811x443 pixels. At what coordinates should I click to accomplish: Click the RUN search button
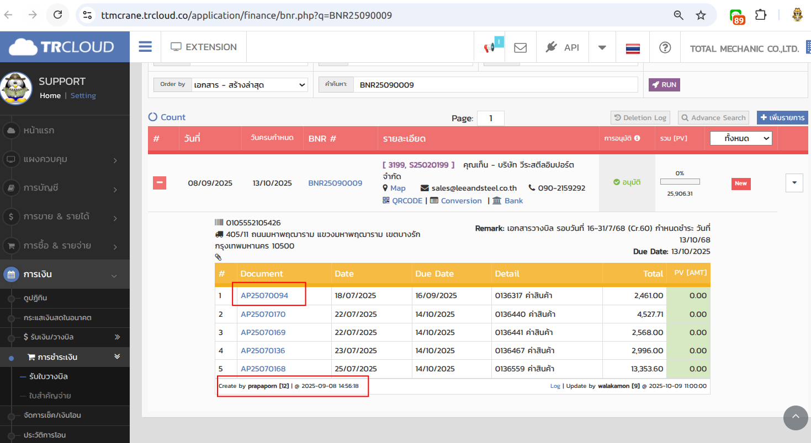tap(664, 85)
